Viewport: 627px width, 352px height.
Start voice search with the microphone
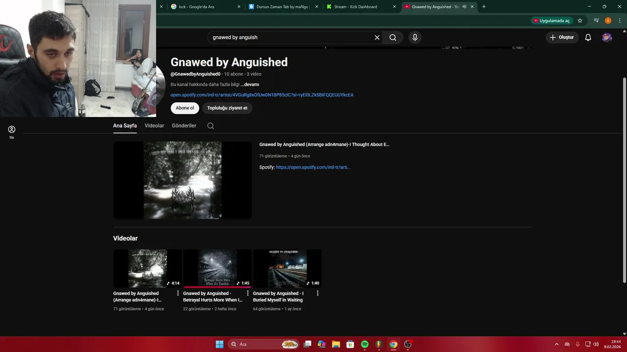tap(415, 37)
